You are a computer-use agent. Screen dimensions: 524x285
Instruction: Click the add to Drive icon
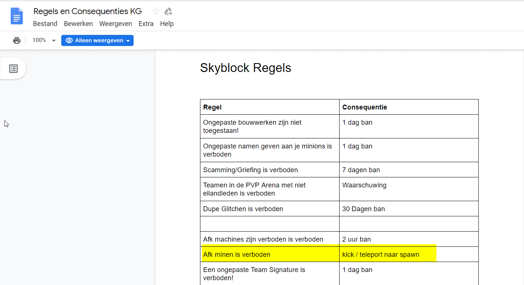coord(168,12)
